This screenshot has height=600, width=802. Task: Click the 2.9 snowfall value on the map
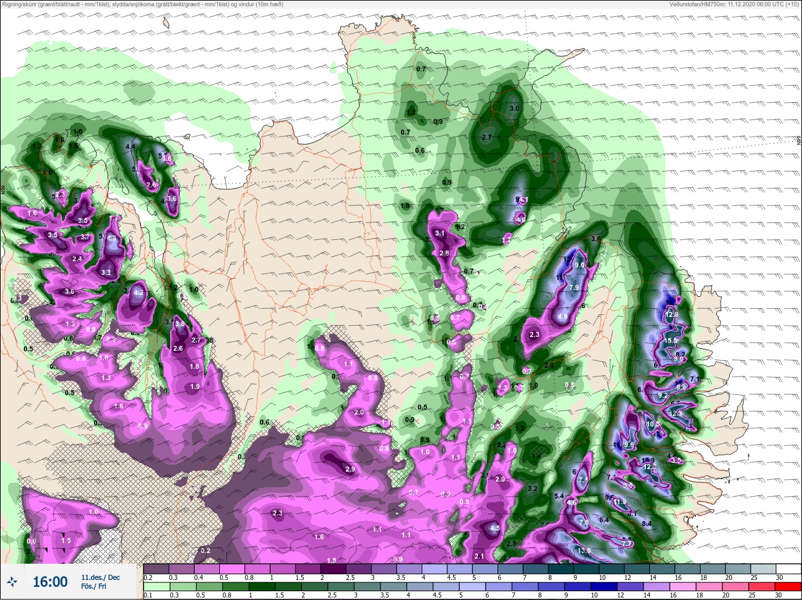(x=350, y=469)
